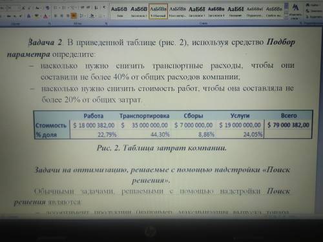Viewport: 323px width, 242px height.
Task: Click the caption Рис. 2. Таблица затрат компании
Action: (x=161, y=148)
